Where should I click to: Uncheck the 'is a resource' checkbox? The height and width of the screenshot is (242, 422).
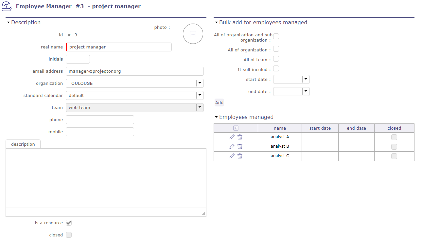pyautogui.click(x=69, y=222)
